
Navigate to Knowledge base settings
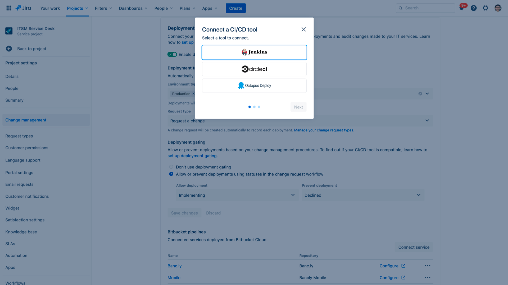[x=21, y=232]
